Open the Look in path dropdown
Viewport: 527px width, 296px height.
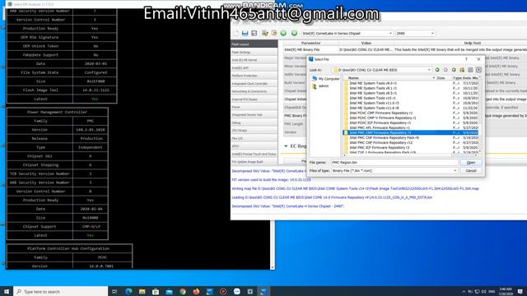click(429, 70)
